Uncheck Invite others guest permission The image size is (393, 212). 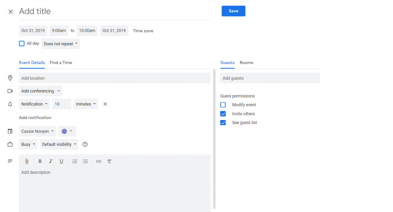(x=223, y=114)
